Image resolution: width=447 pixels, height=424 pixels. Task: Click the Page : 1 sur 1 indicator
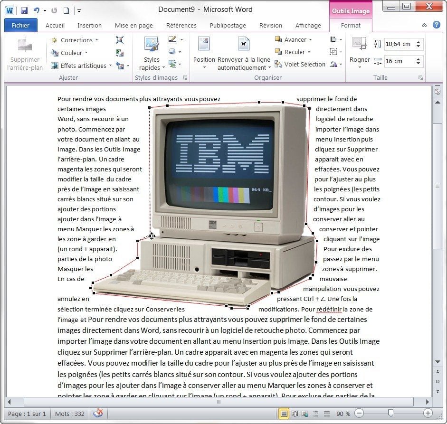[x=27, y=414]
